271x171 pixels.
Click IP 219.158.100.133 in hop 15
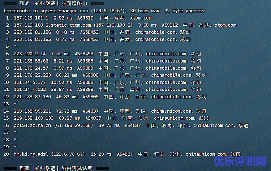click(34, 118)
